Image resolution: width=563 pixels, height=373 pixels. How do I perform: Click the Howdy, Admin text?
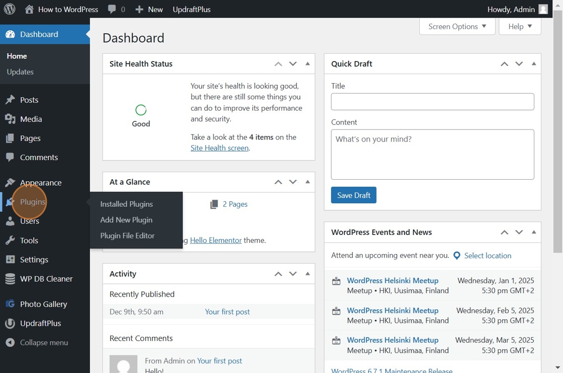point(511,10)
